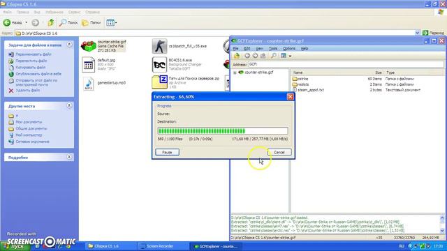This screenshot has height=251, width=447.
Task: Click the extraction progress bar
Action: point(223,131)
